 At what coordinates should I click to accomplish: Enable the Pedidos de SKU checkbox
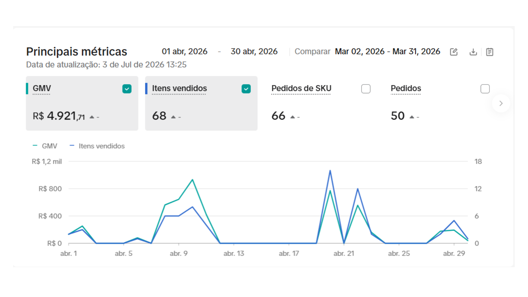tap(366, 89)
